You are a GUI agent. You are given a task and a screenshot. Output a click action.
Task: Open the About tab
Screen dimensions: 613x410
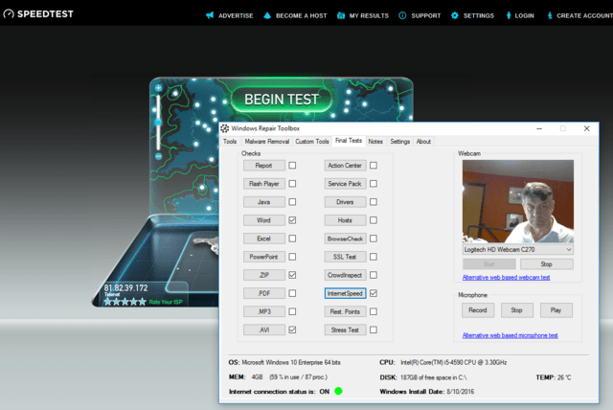point(423,142)
